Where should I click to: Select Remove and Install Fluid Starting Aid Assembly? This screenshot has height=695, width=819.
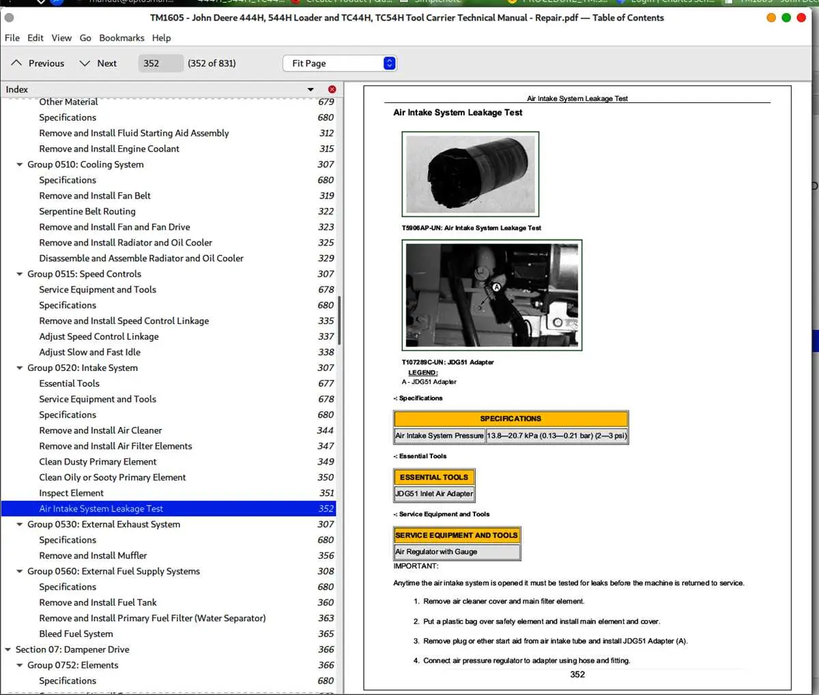[134, 133]
